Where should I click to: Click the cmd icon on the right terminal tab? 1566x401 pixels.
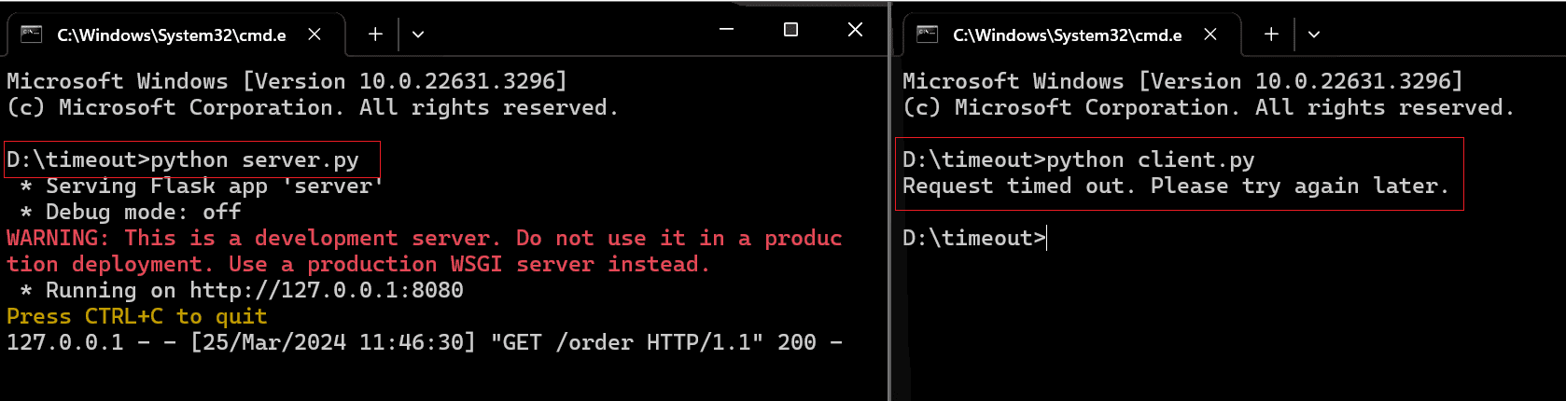[x=927, y=35]
